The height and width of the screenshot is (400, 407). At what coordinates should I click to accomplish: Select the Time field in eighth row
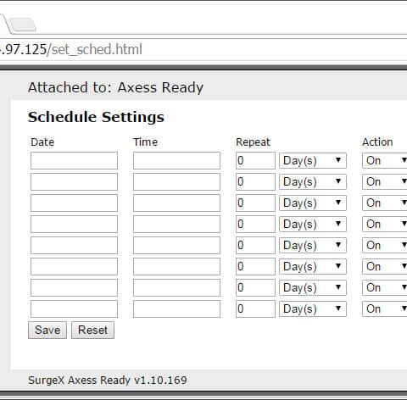(176, 308)
